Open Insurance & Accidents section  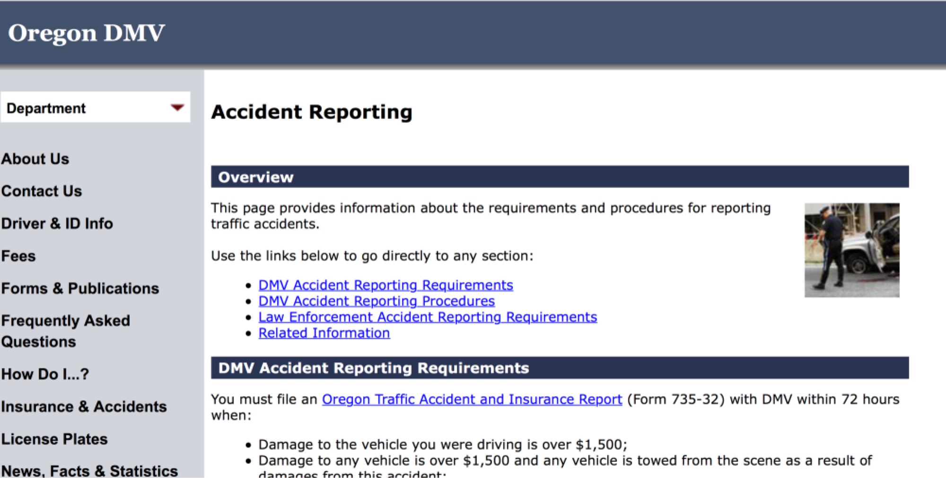pyautogui.click(x=84, y=406)
